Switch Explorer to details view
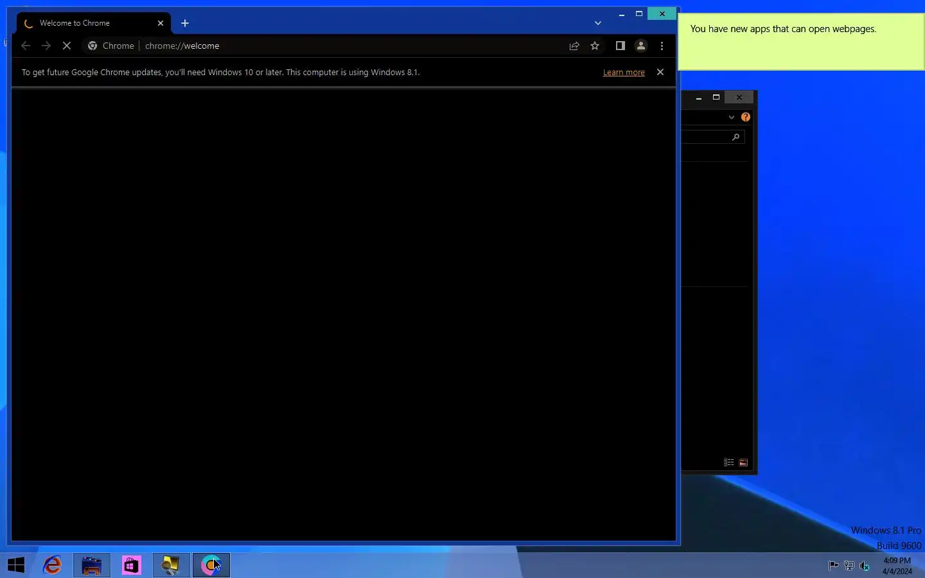This screenshot has width=925, height=578. tap(728, 462)
